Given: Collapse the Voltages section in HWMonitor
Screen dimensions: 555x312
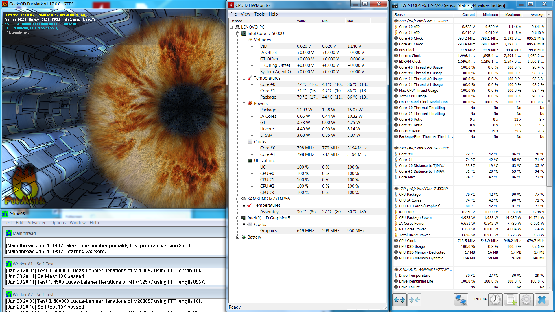Looking at the screenshot, I should point(244,40).
